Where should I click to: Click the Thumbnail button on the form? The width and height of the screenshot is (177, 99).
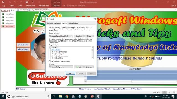click(23, 50)
